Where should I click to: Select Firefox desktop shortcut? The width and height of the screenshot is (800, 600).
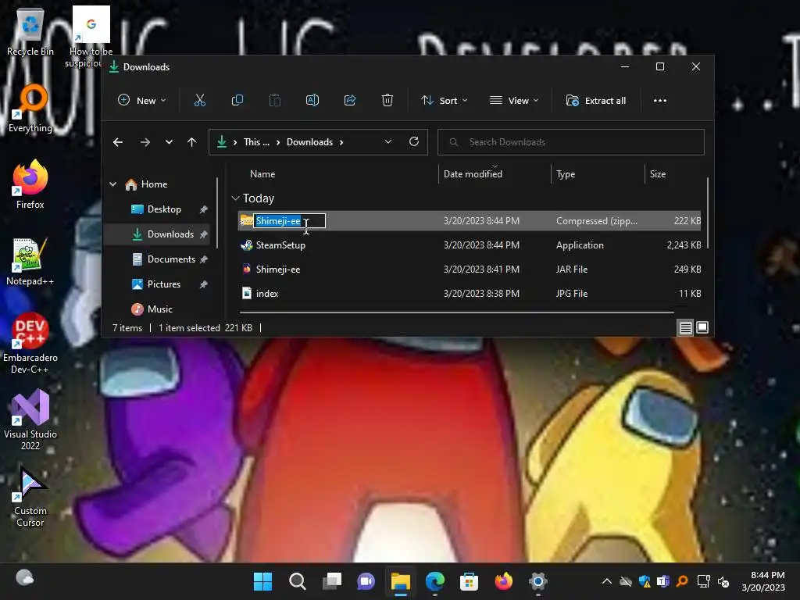[x=30, y=184]
